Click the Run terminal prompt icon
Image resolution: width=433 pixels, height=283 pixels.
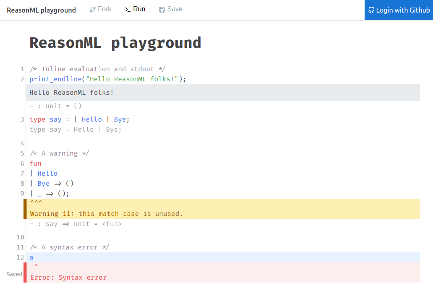pyautogui.click(x=128, y=10)
